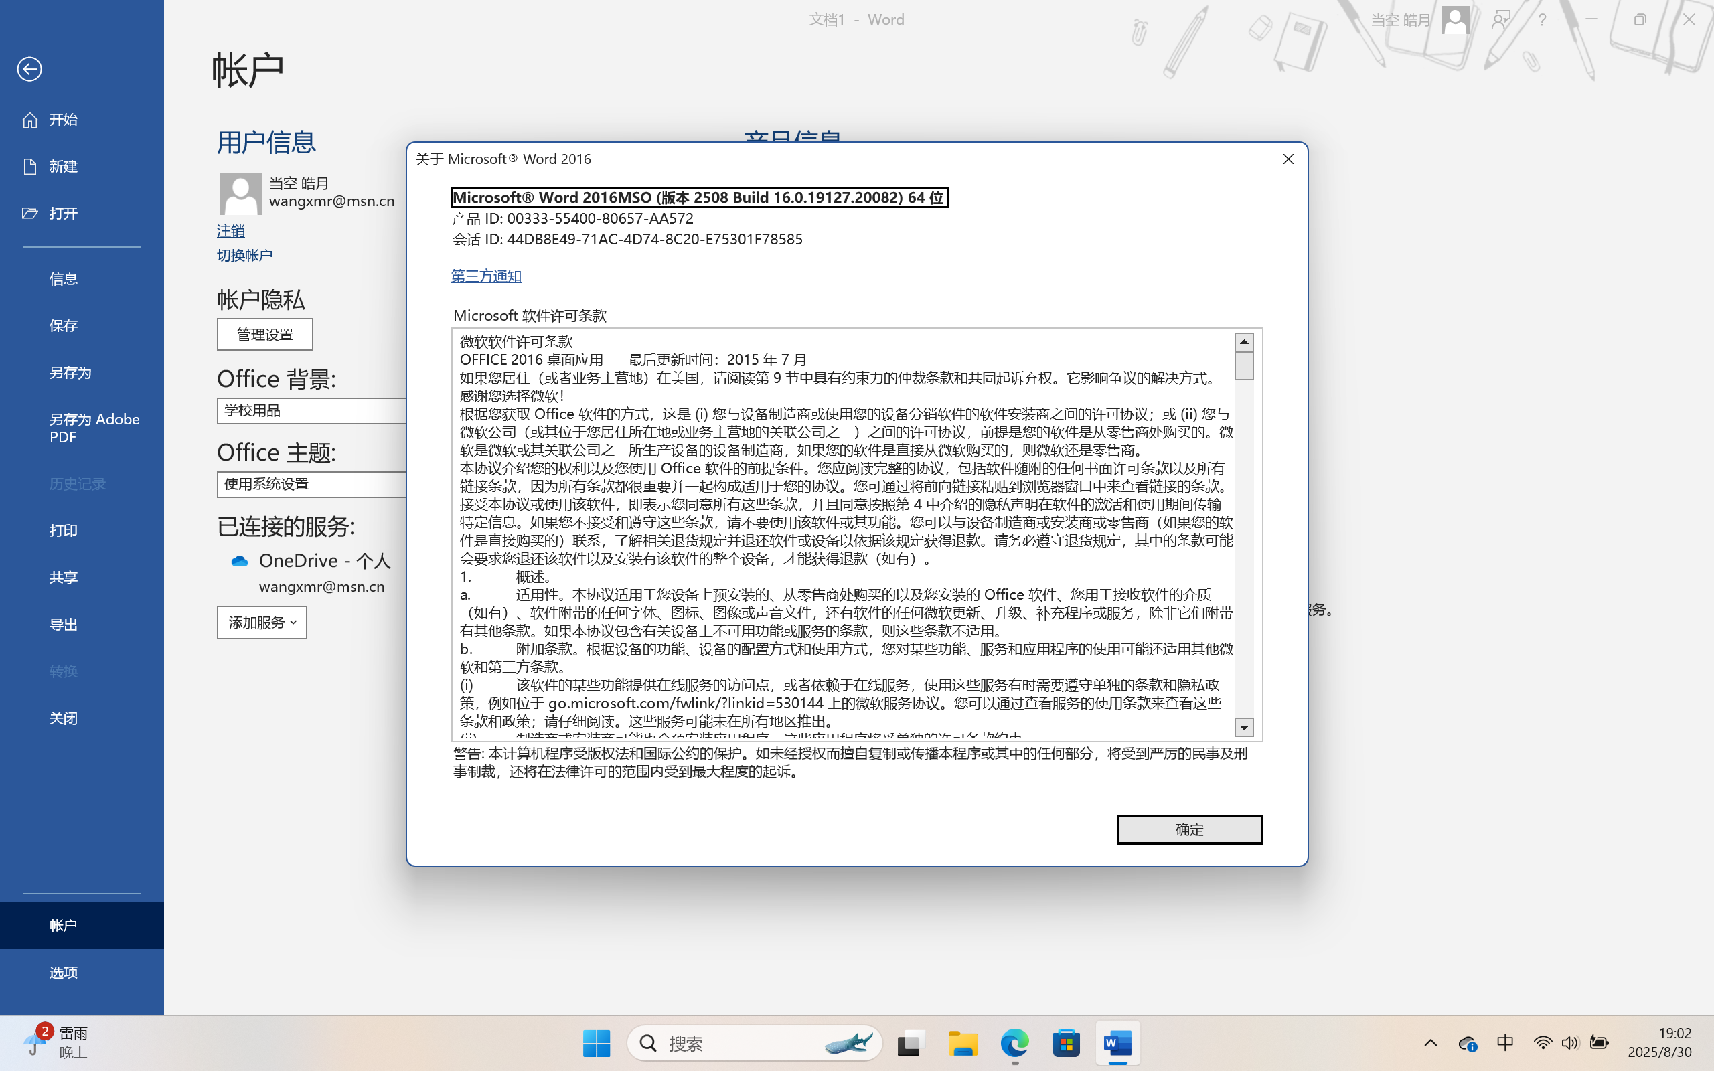The width and height of the screenshot is (1714, 1071).
Task: Click license text scrollbar down arrow
Action: click(1244, 728)
